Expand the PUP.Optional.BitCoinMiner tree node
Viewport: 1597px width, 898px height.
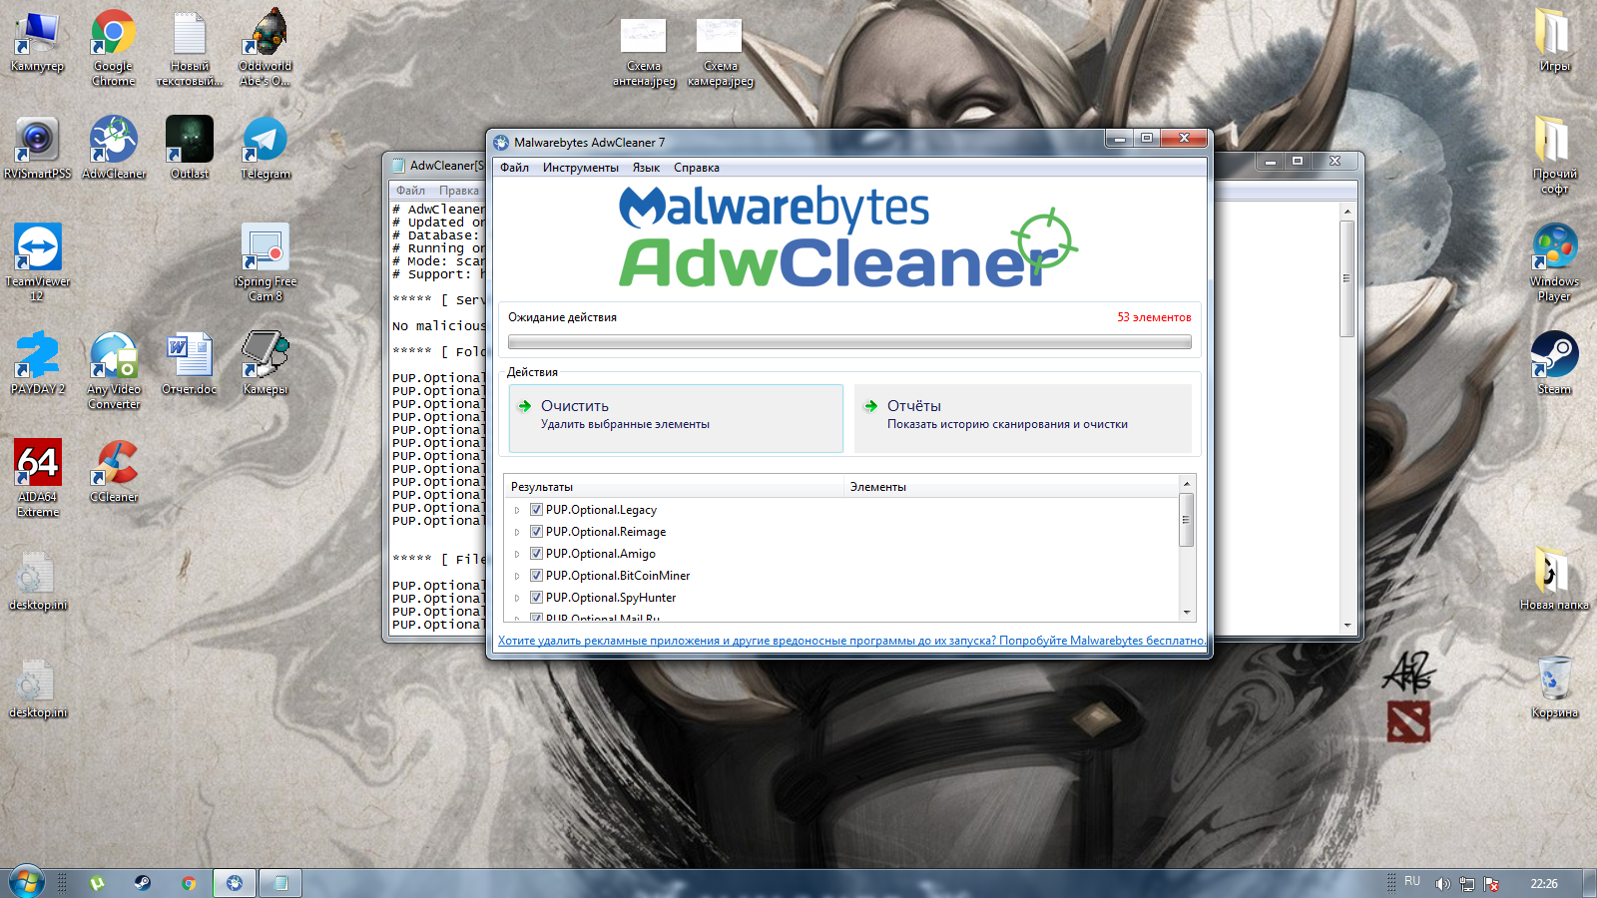[x=517, y=576]
